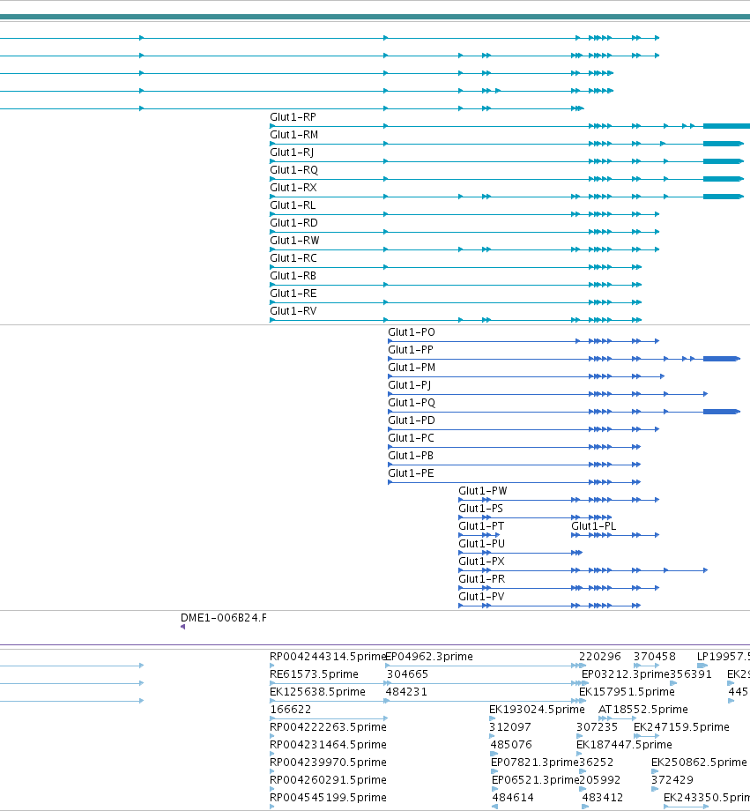Image resolution: width=750 pixels, height=811 pixels.
Task: Click the purple DME1-006B24.F reverse arrow marker
Action: 183,627
